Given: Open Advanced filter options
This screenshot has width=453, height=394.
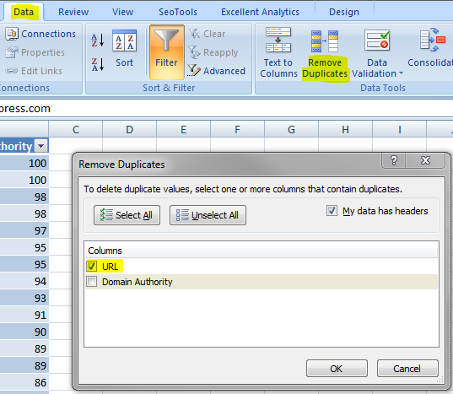Looking at the screenshot, I should (216, 71).
